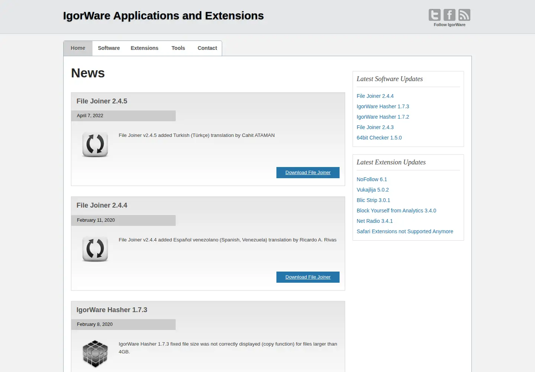The width and height of the screenshot is (535, 372).
Task: Click Download File Joiner under version 2.4.5
Action: click(308, 173)
